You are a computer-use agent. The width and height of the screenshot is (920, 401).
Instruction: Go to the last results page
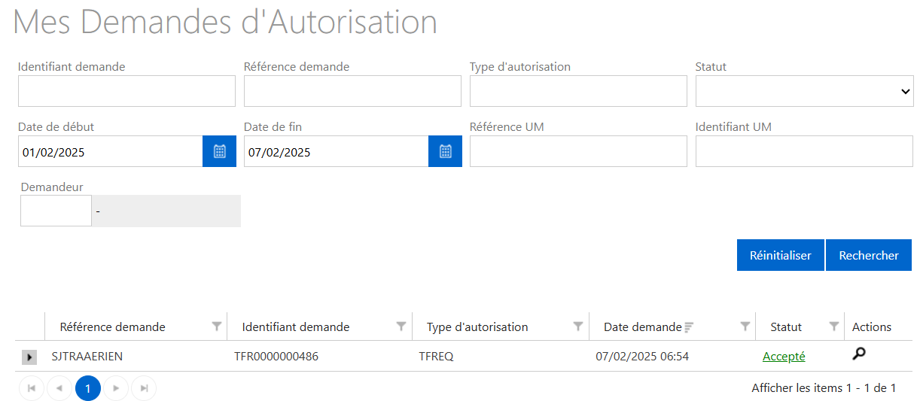tap(144, 388)
